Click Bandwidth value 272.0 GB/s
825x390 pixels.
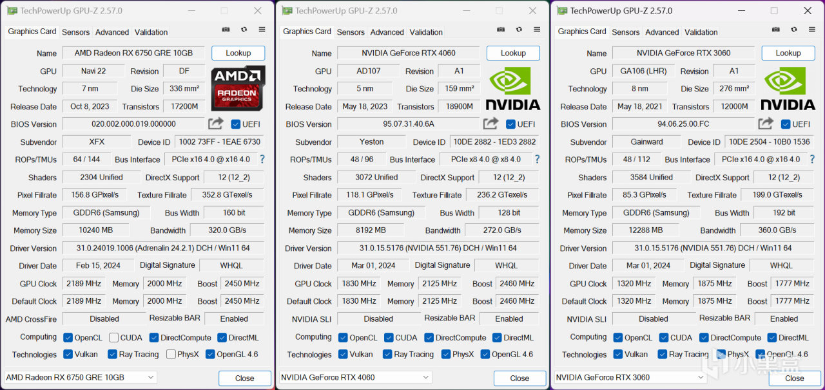click(503, 230)
